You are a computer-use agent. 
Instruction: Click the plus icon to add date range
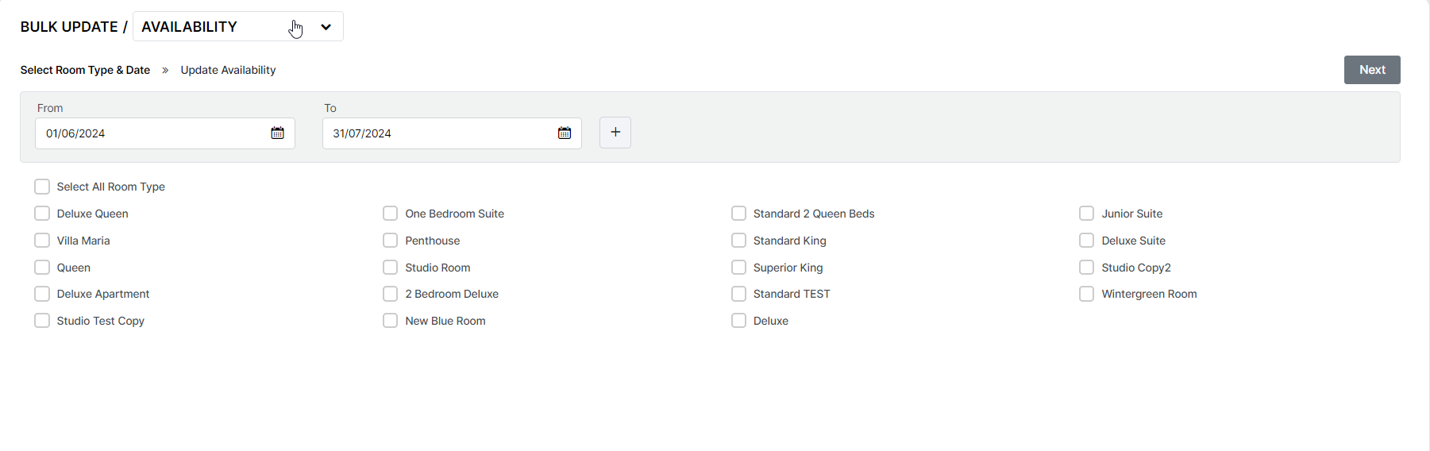pos(615,133)
